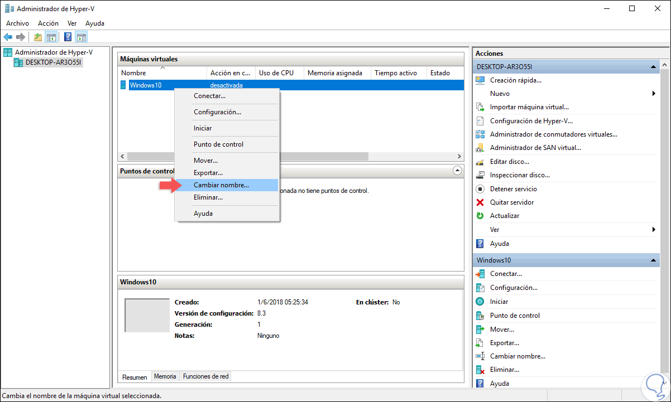Open the Archivo menu
671x402 pixels.
[x=17, y=23]
